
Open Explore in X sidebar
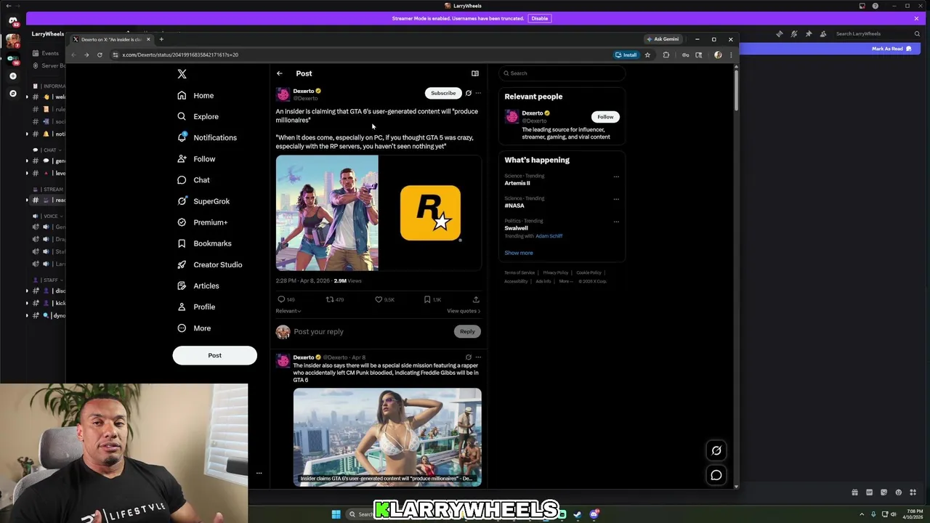pyautogui.click(x=198, y=116)
